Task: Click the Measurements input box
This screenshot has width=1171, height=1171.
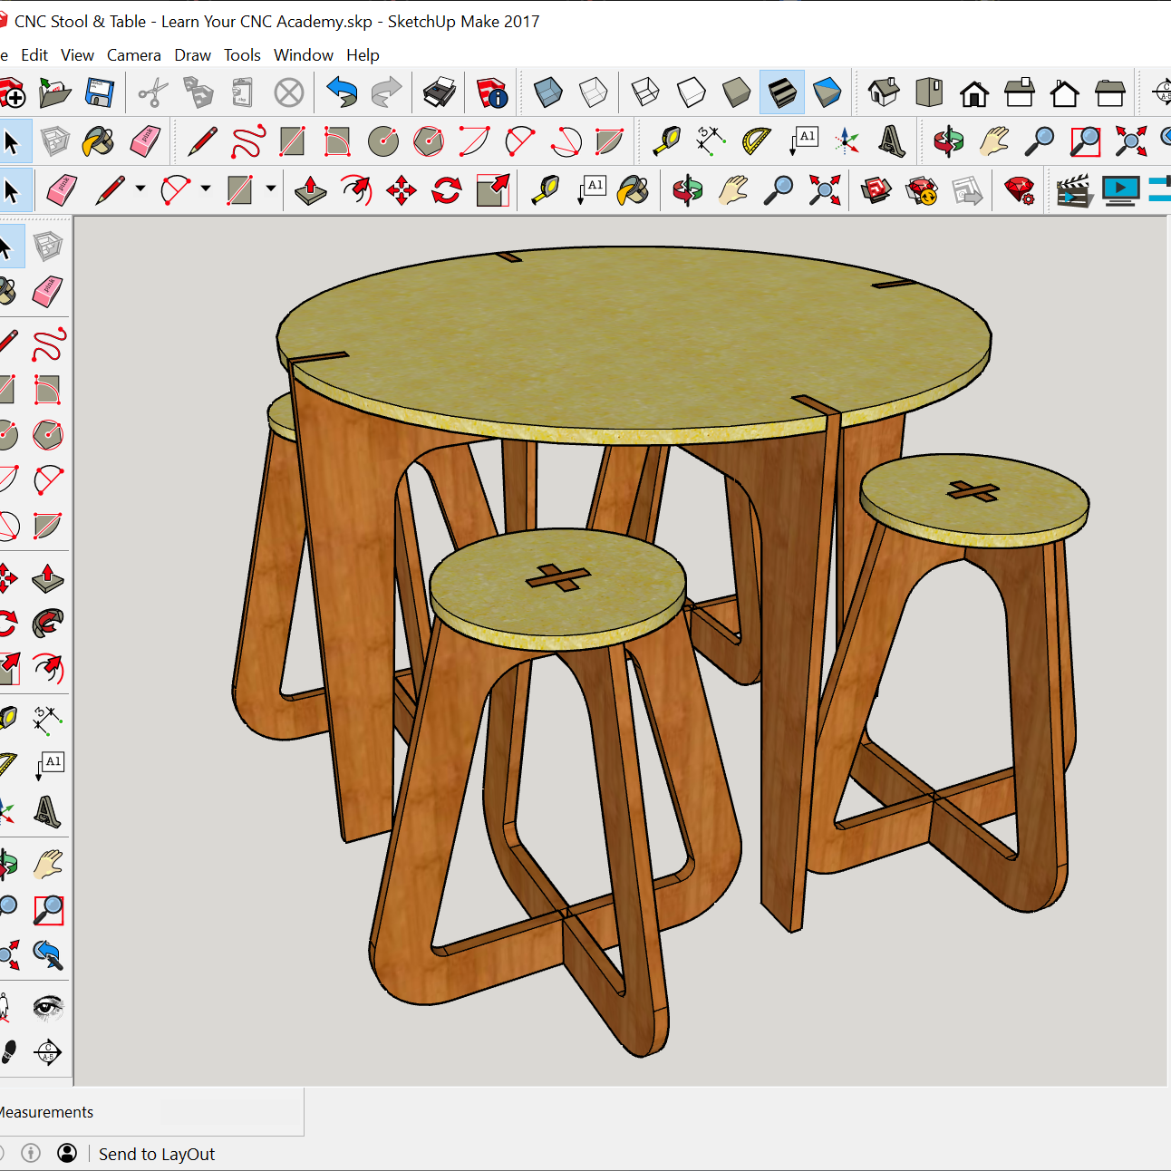Action: (231, 1112)
